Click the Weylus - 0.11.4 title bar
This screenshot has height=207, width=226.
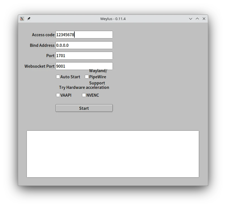tap(113, 19)
